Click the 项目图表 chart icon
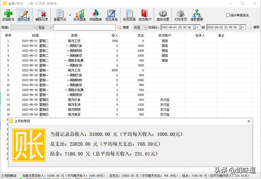261x179 pixels. click(x=96, y=15)
